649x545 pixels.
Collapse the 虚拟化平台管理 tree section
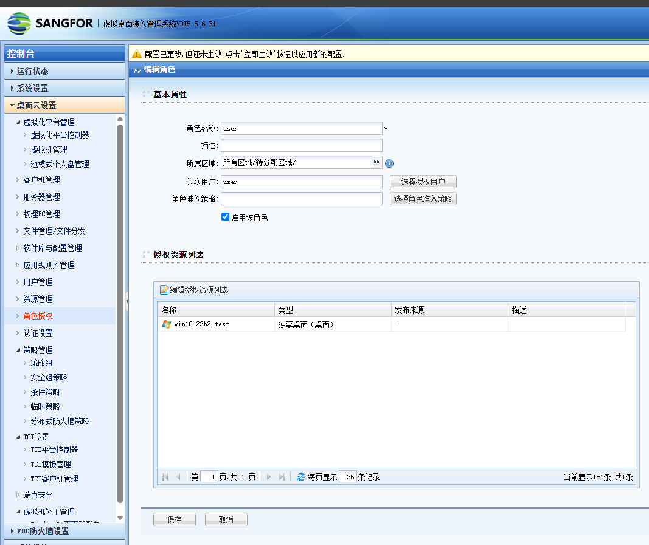(19, 122)
